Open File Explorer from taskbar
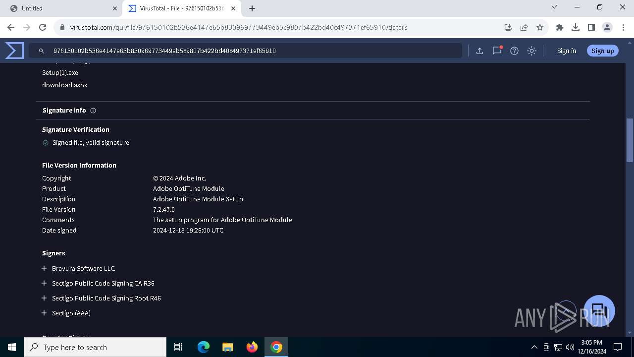The height and width of the screenshot is (357, 634). pos(228,347)
